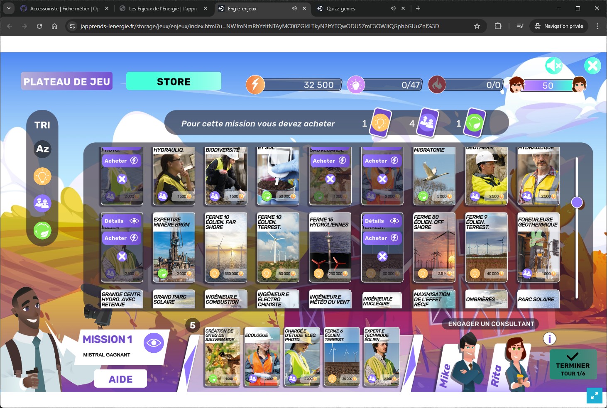
Task: Mute audio on the Engie-enjeux tab
Action: coord(294,8)
